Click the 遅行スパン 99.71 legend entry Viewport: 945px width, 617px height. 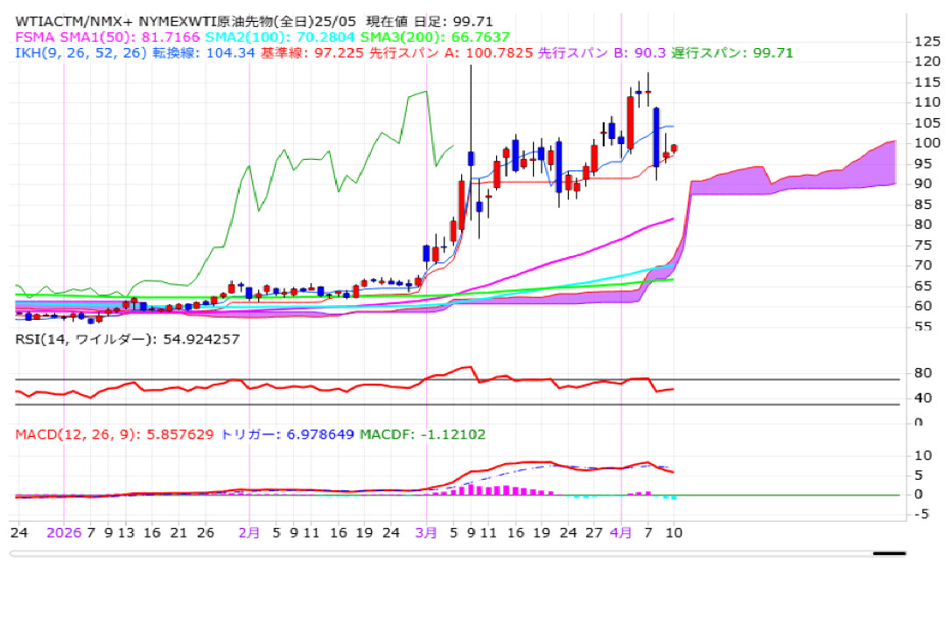tap(732, 52)
